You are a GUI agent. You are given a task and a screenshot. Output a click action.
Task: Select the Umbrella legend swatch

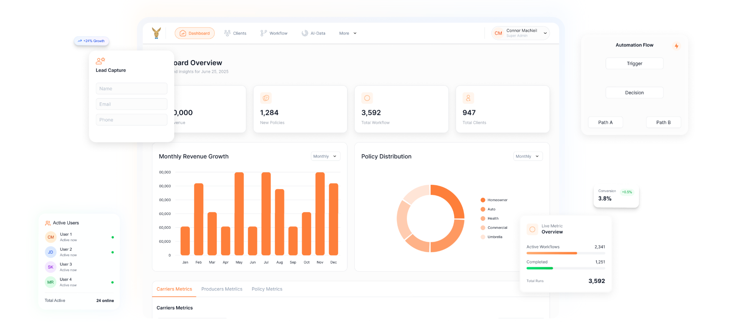point(483,237)
